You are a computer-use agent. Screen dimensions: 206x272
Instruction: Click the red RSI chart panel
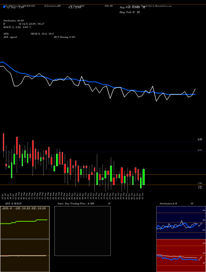[181, 256]
